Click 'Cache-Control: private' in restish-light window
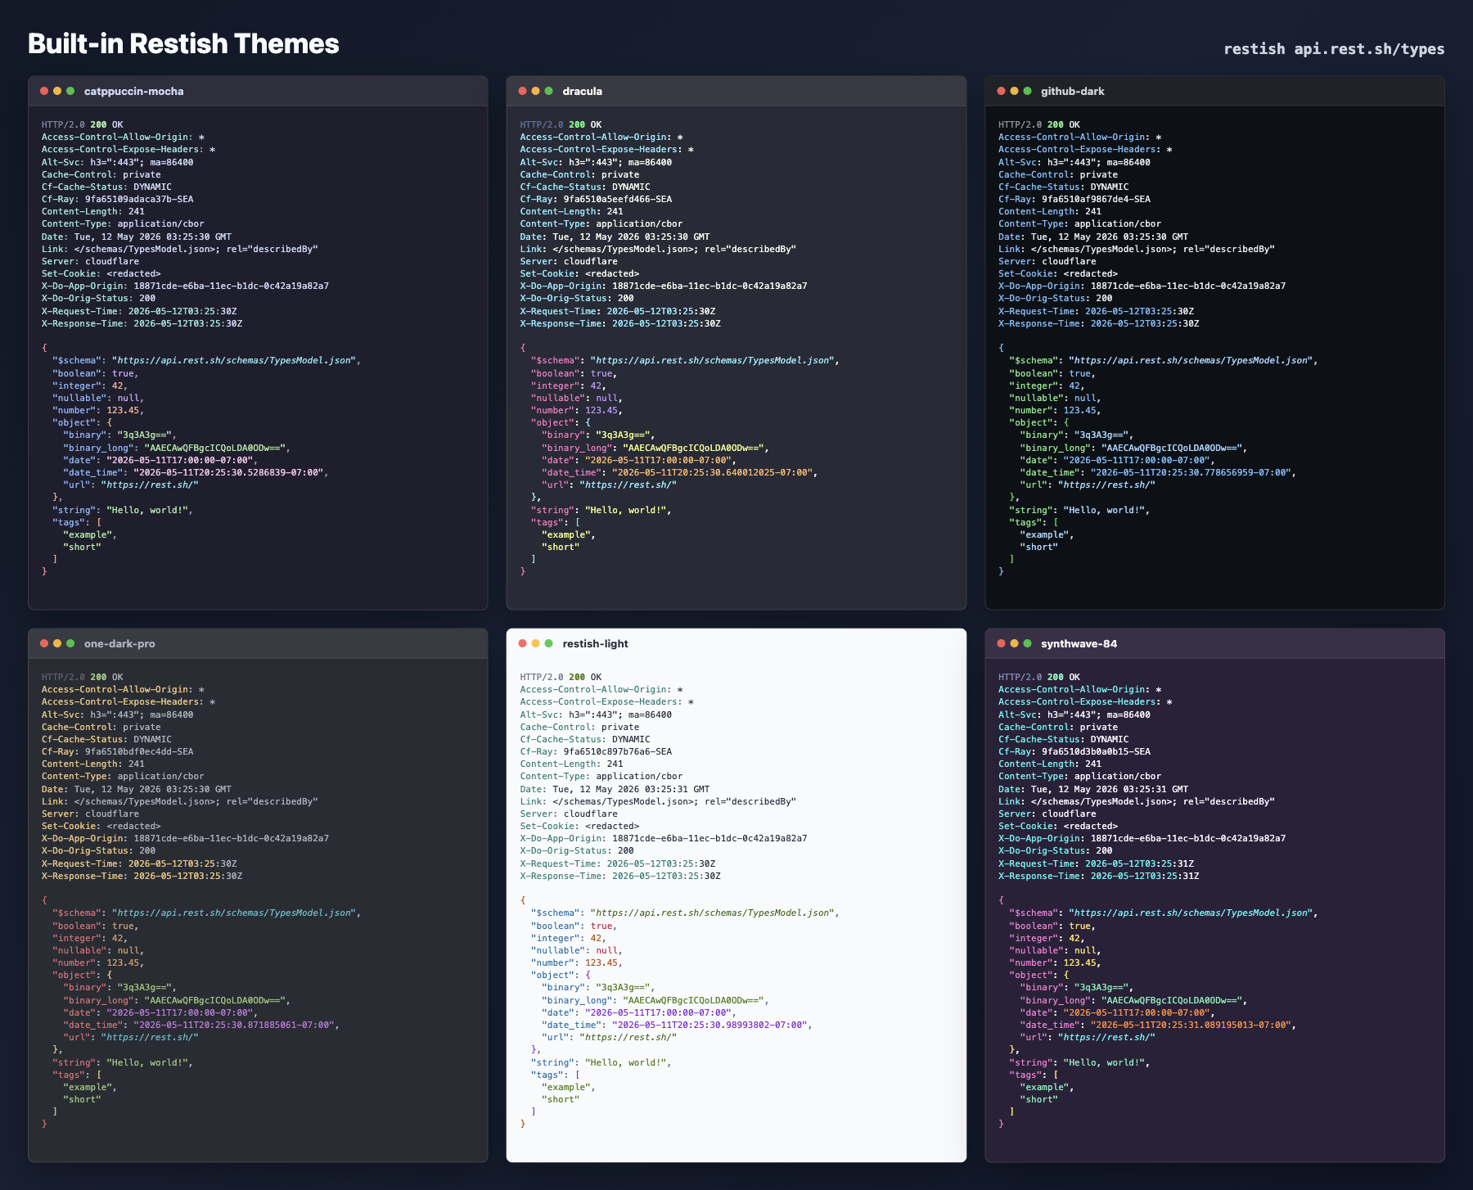Image resolution: width=1473 pixels, height=1190 pixels. [x=579, y=727]
